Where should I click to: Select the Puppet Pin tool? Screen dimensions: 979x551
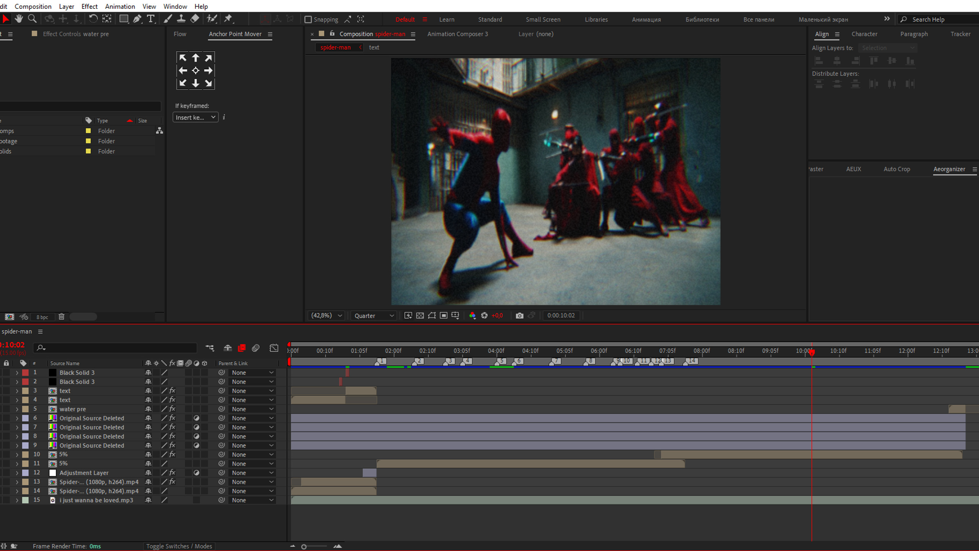coord(228,18)
